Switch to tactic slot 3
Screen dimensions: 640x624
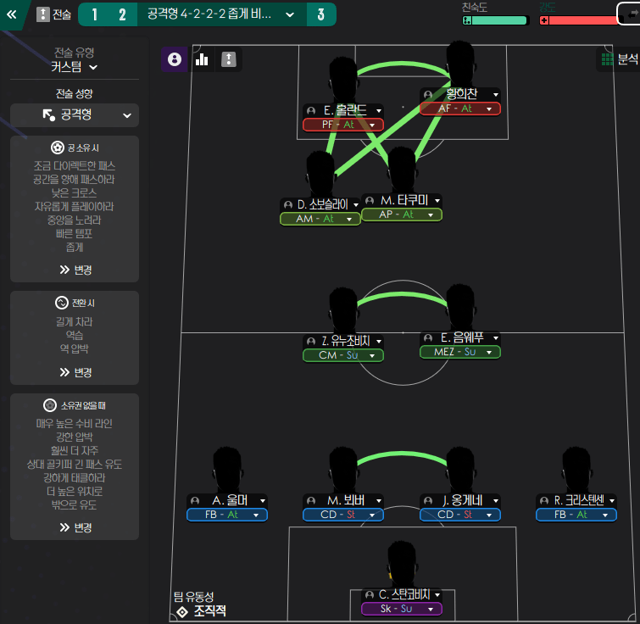click(320, 14)
